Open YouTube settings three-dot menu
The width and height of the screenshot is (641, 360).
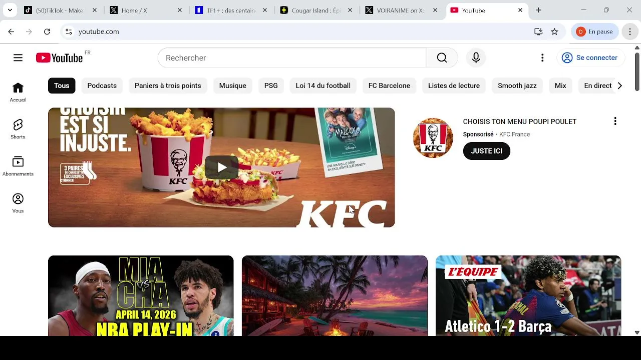click(x=542, y=58)
